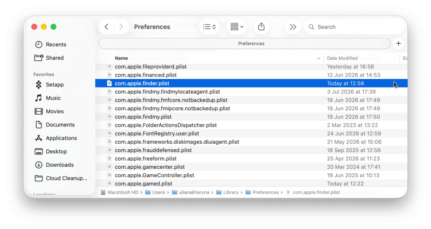
Task: Click the Share toolbar icon
Action: [261, 27]
